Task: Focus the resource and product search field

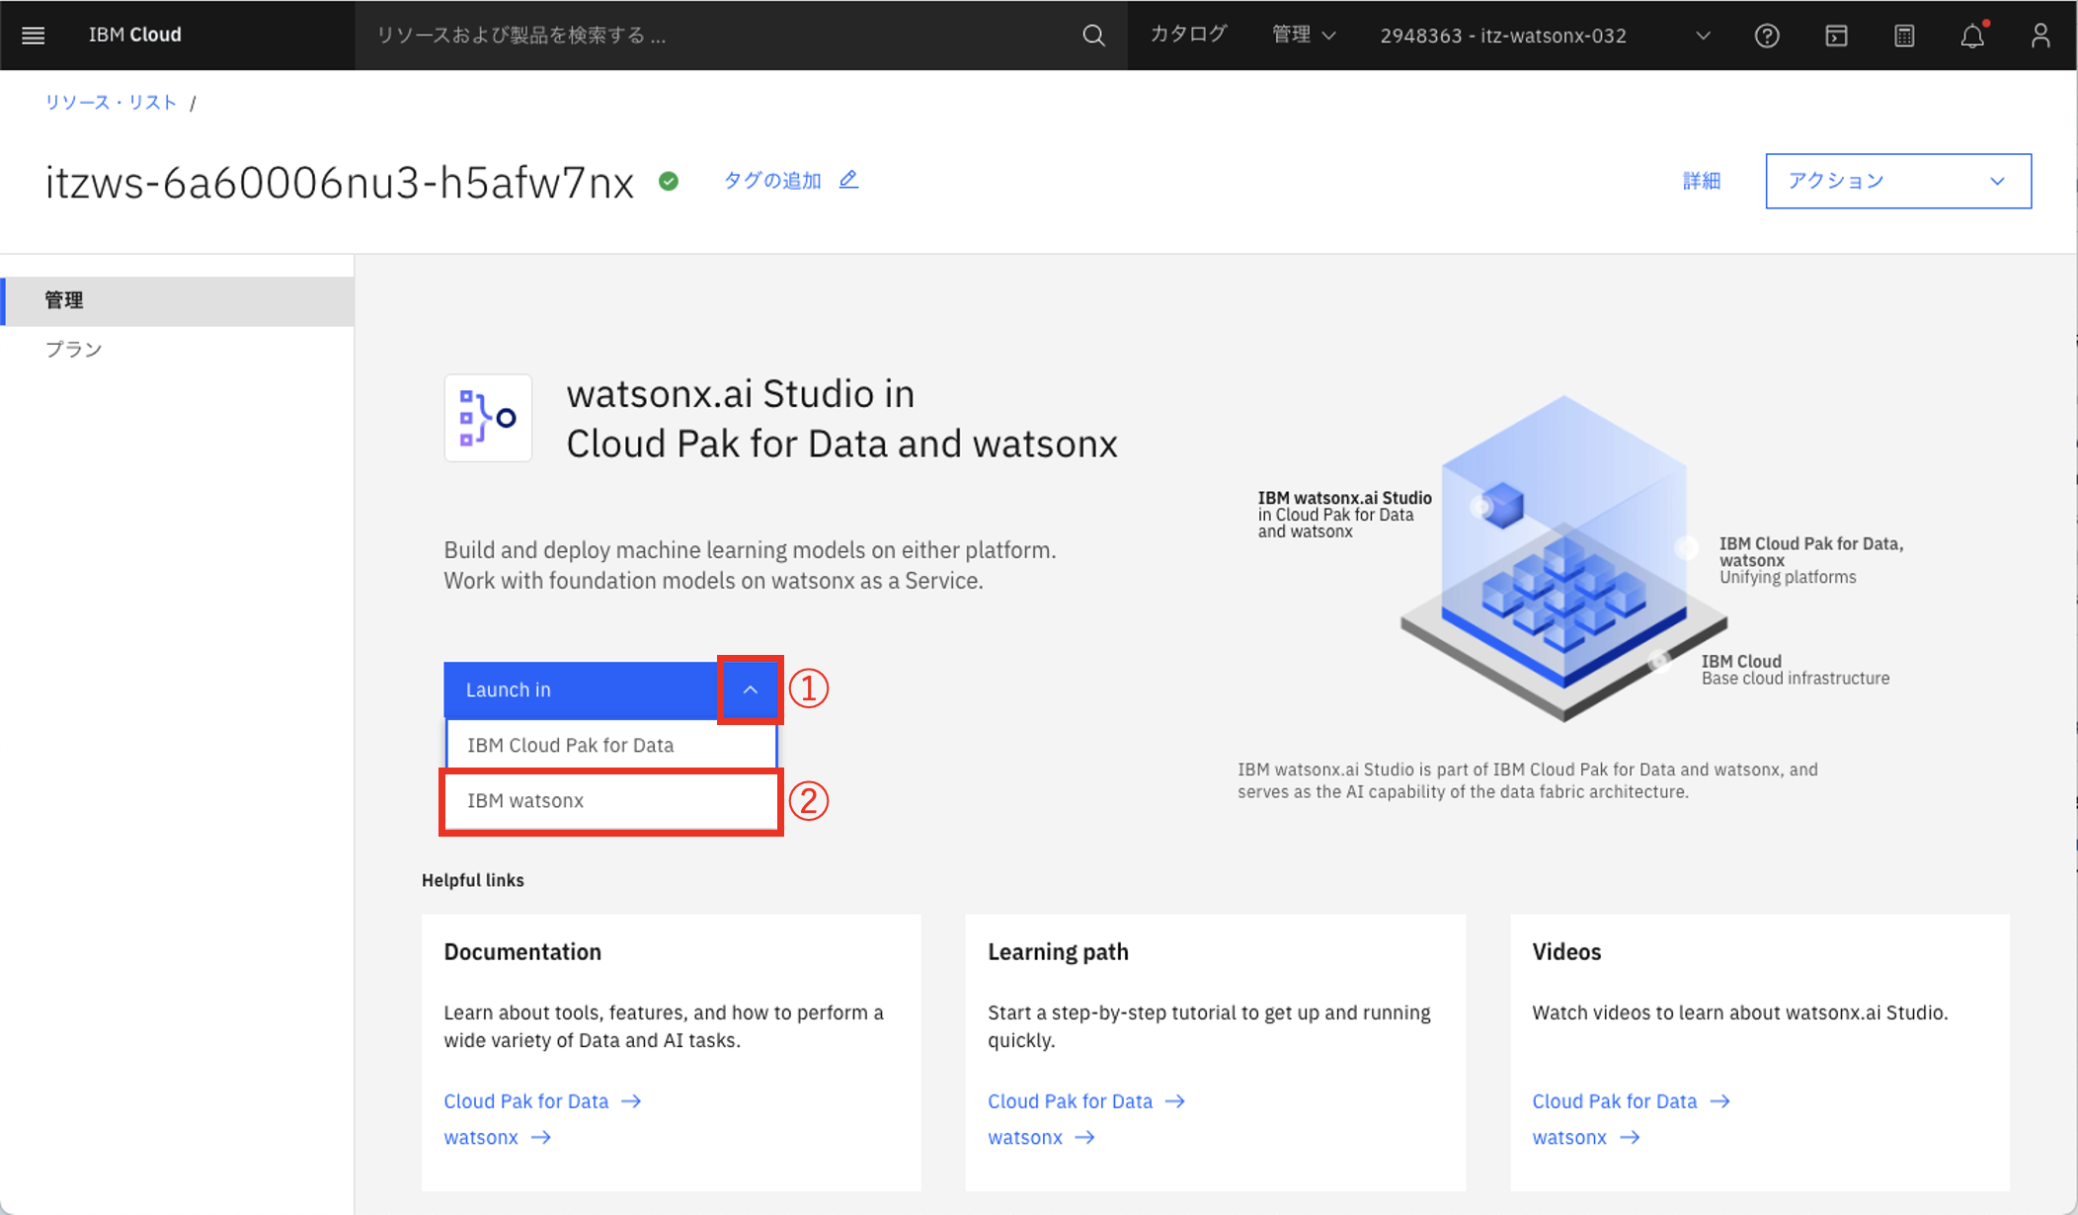Action: point(721,36)
